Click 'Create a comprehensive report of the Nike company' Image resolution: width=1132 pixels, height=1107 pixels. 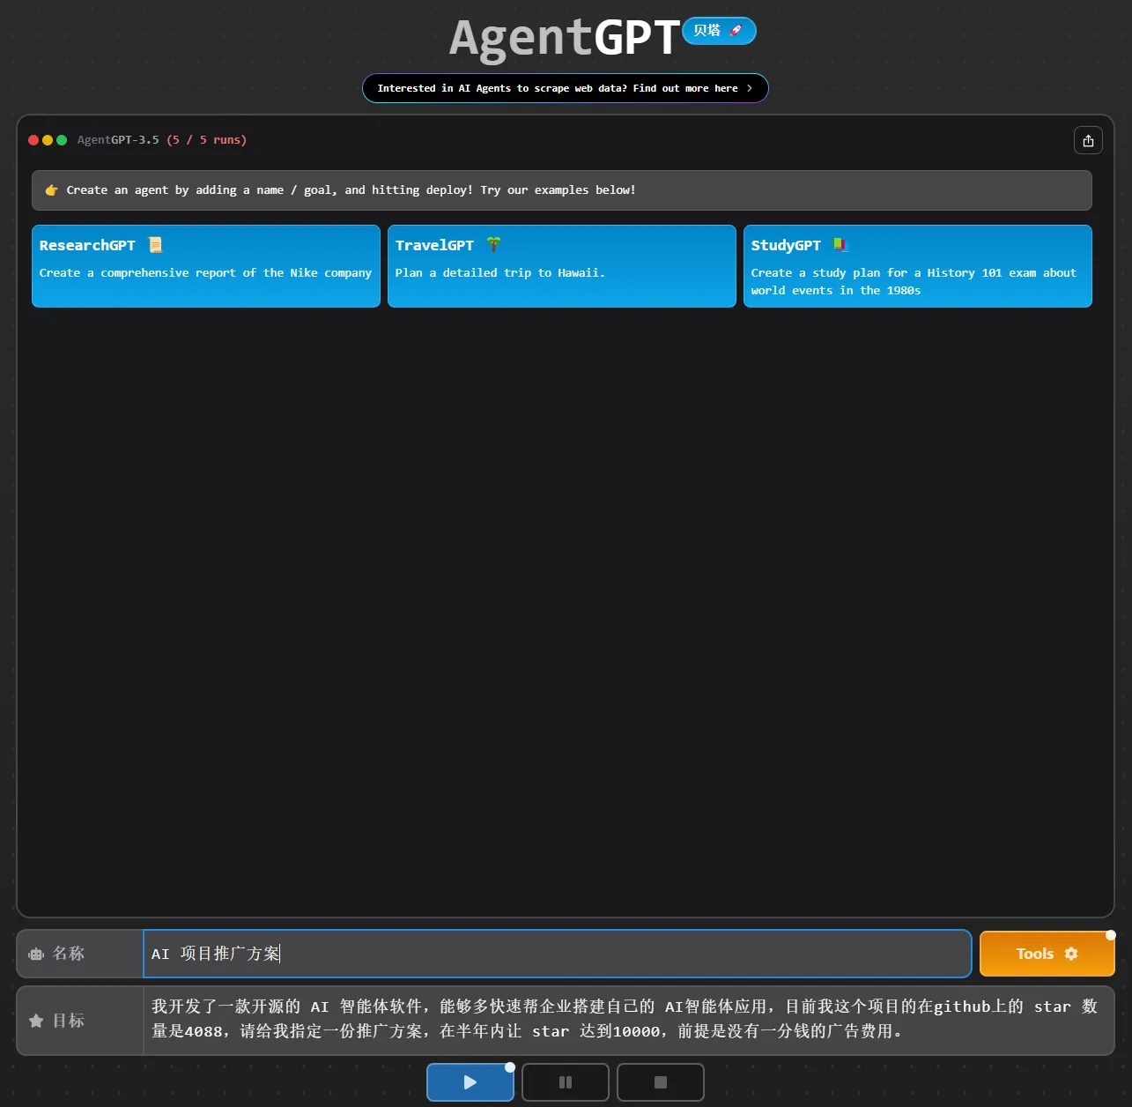click(x=205, y=273)
